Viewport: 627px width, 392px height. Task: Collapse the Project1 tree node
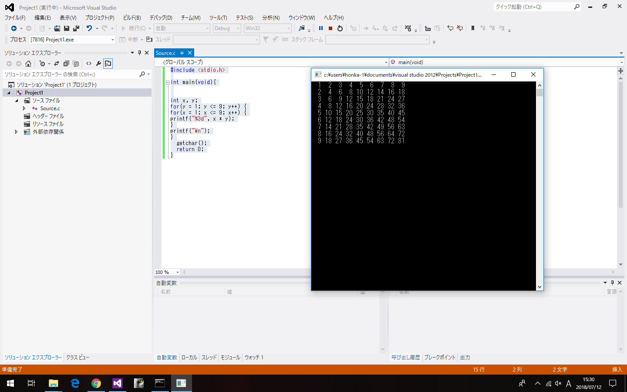(x=9, y=93)
